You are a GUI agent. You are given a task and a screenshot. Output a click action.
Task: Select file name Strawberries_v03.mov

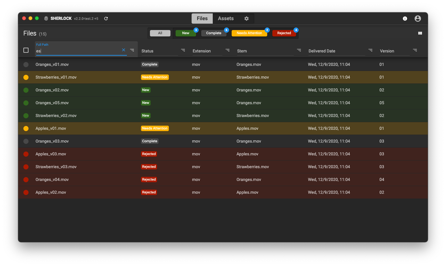tap(56, 167)
